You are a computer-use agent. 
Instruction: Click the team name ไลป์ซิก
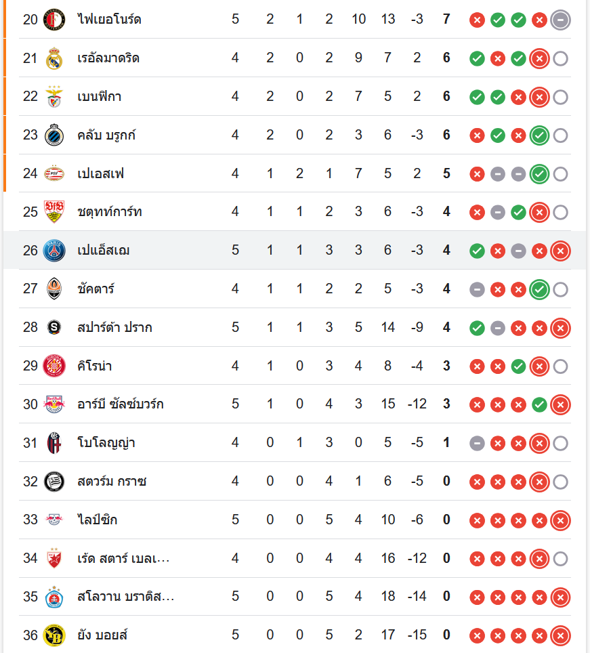[x=97, y=520]
